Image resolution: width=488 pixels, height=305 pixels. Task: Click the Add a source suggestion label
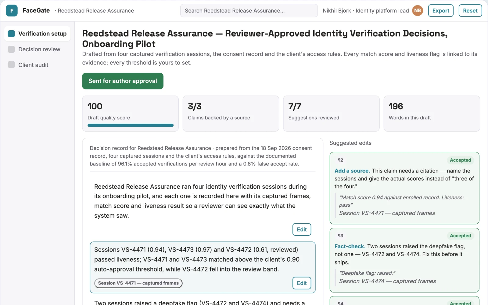pyautogui.click(x=352, y=171)
